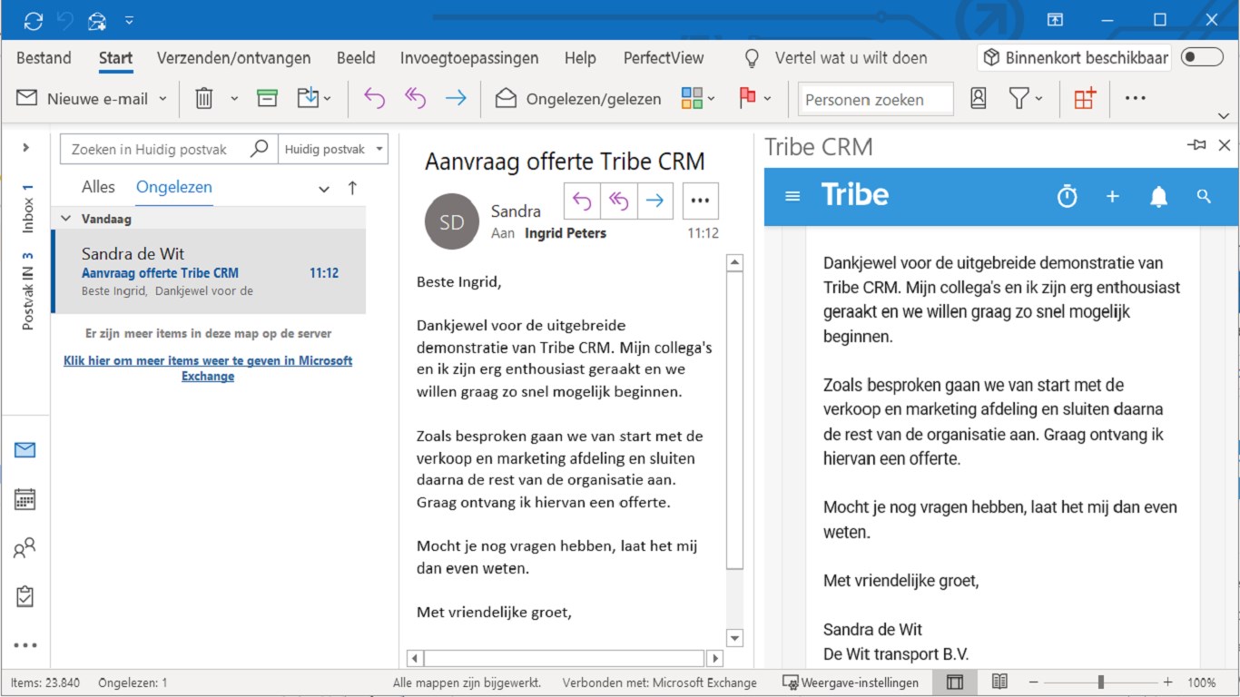Open the Calendar view icon

click(x=25, y=499)
